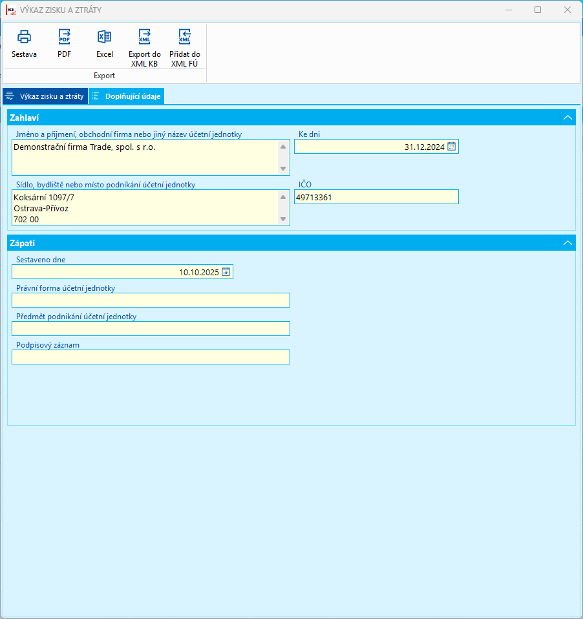Click Export do XML KB icon
Screen dimensions: 583x619
tap(145, 37)
